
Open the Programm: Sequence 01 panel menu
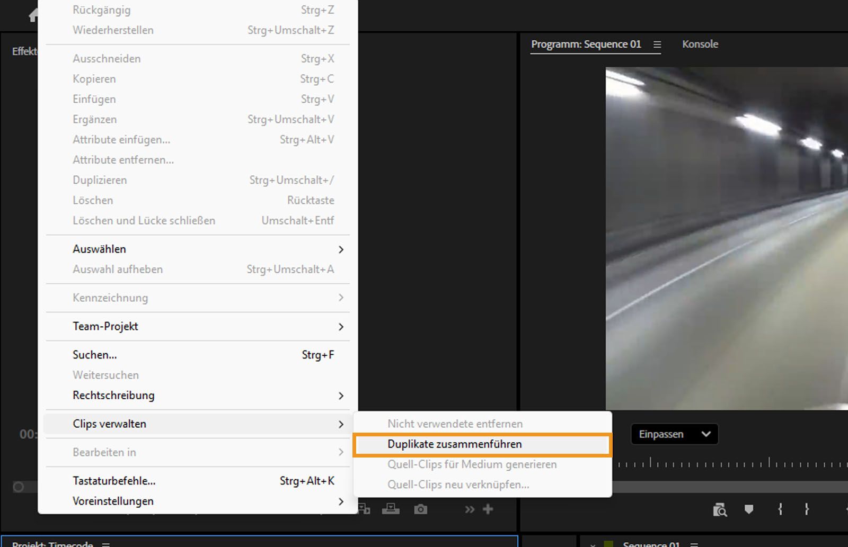657,44
